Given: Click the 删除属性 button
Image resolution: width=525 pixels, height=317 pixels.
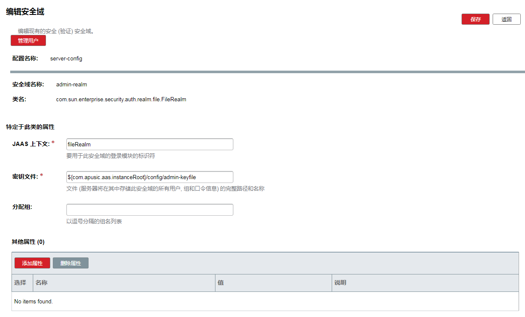Looking at the screenshot, I should pyautogui.click(x=71, y=263).
